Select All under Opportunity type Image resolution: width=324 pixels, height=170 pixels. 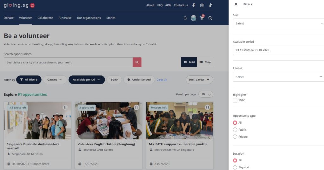pyautogui.click(x=235, y=123)
